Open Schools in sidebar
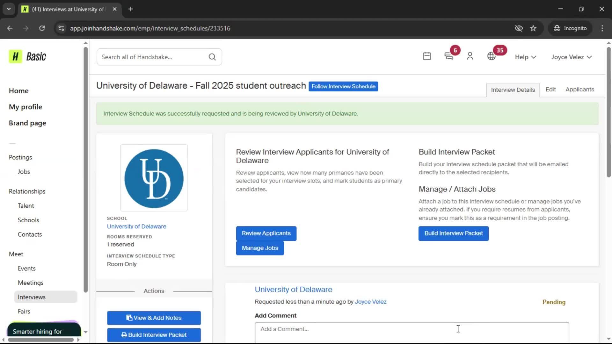612x344 pixels. click(x=28, y=220)
